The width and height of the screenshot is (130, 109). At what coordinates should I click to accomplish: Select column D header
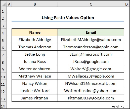click(x=126, y=4)
